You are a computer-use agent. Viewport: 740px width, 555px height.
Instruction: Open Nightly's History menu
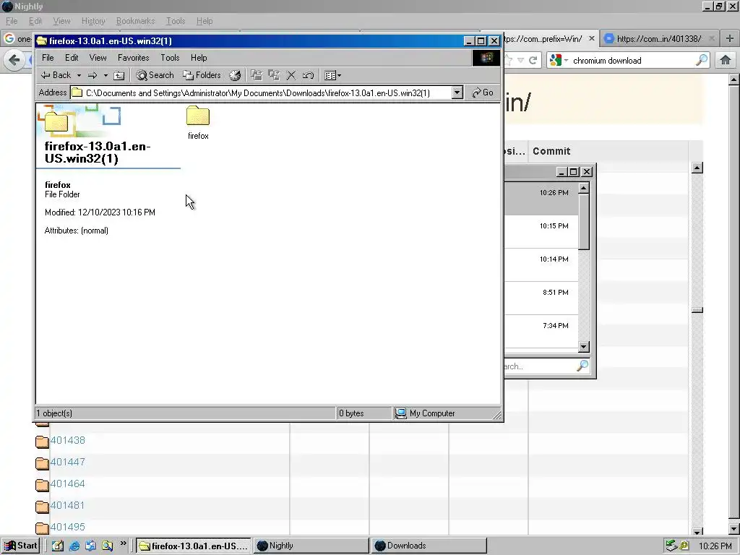click(x=93, y=21)
